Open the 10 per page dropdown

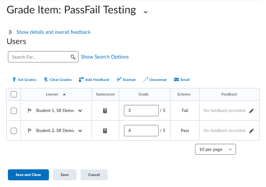(215, 149)
